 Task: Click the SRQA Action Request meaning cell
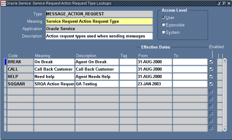[54, 84]
